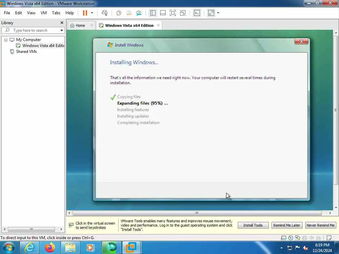Launch Firefox from taskbar
The image size is (339, 254).
[x=50, y=247]
